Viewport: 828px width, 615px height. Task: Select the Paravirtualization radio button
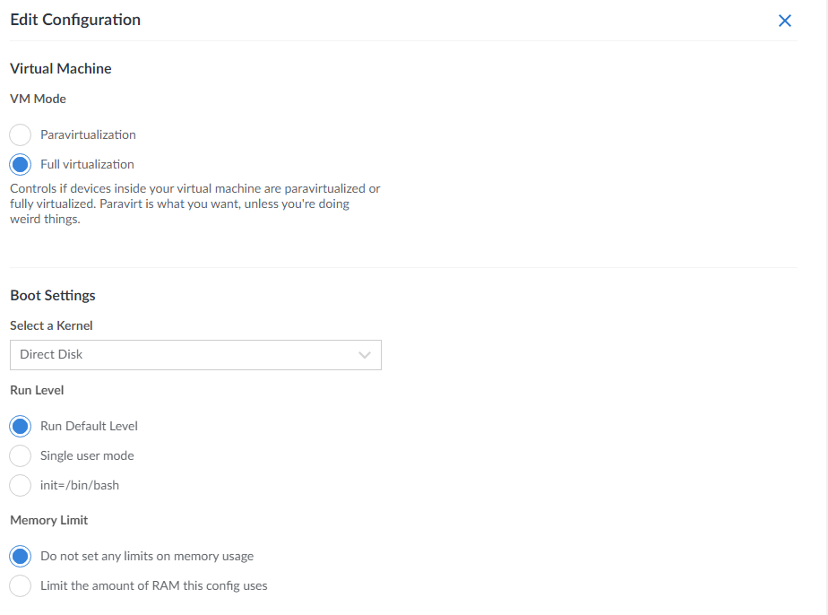[x=21, y=135]
